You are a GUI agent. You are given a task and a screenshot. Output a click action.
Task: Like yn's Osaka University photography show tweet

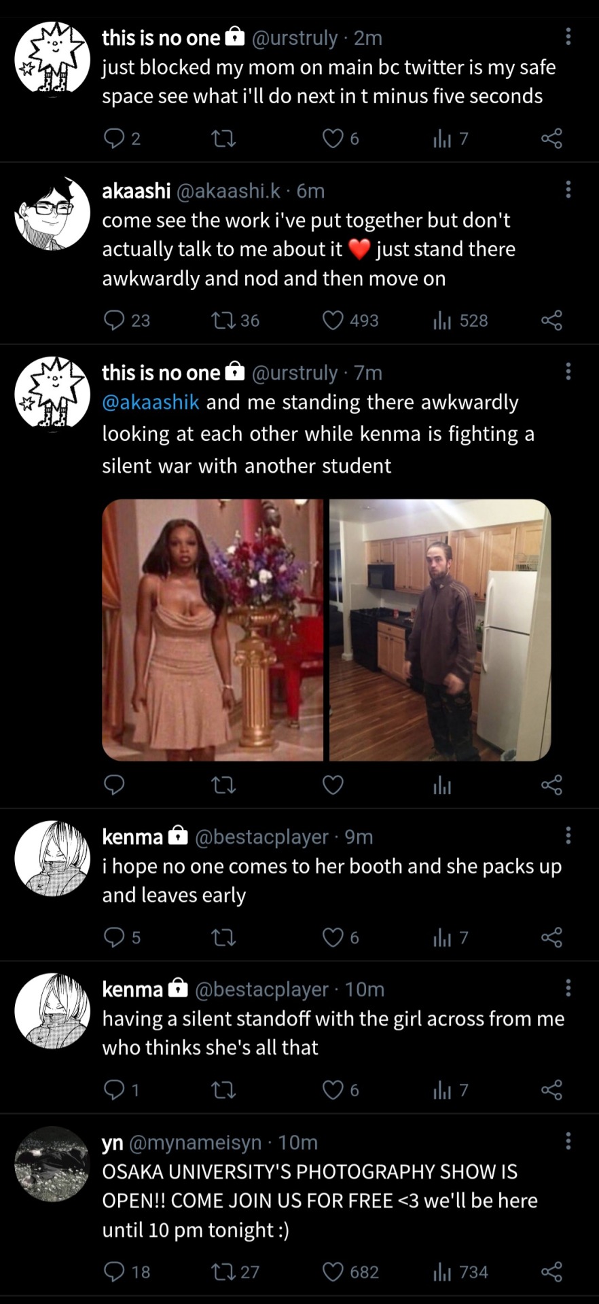point(333,1271)
